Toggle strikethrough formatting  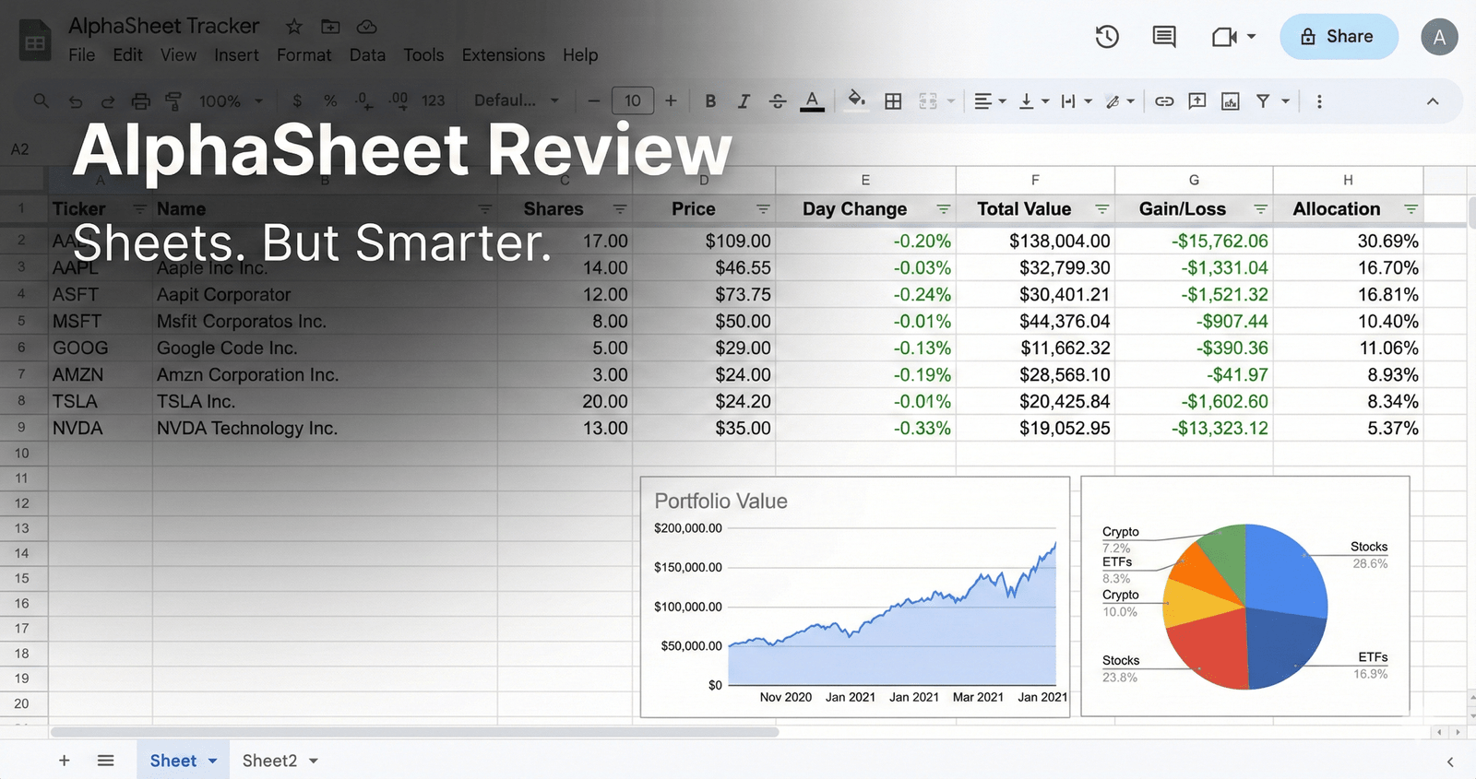point(778,101)
